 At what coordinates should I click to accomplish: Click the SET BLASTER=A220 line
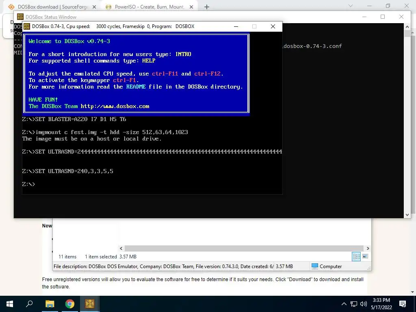coord(74,119)
